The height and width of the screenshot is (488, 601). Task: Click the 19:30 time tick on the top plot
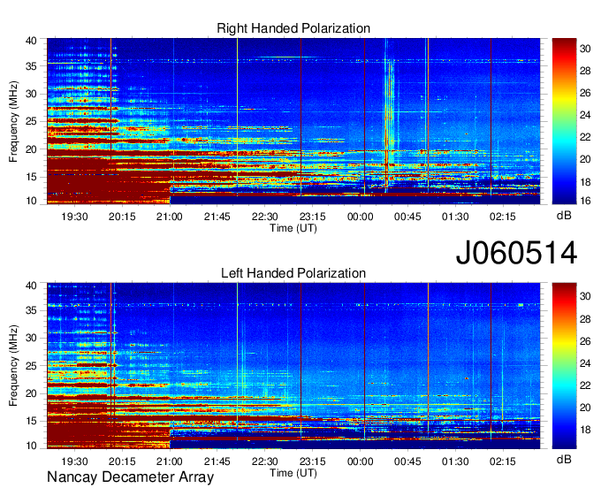coord(74,217)
